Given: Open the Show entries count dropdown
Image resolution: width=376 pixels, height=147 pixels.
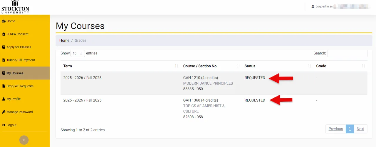Looking at the screenshot, I should [78, 54].
